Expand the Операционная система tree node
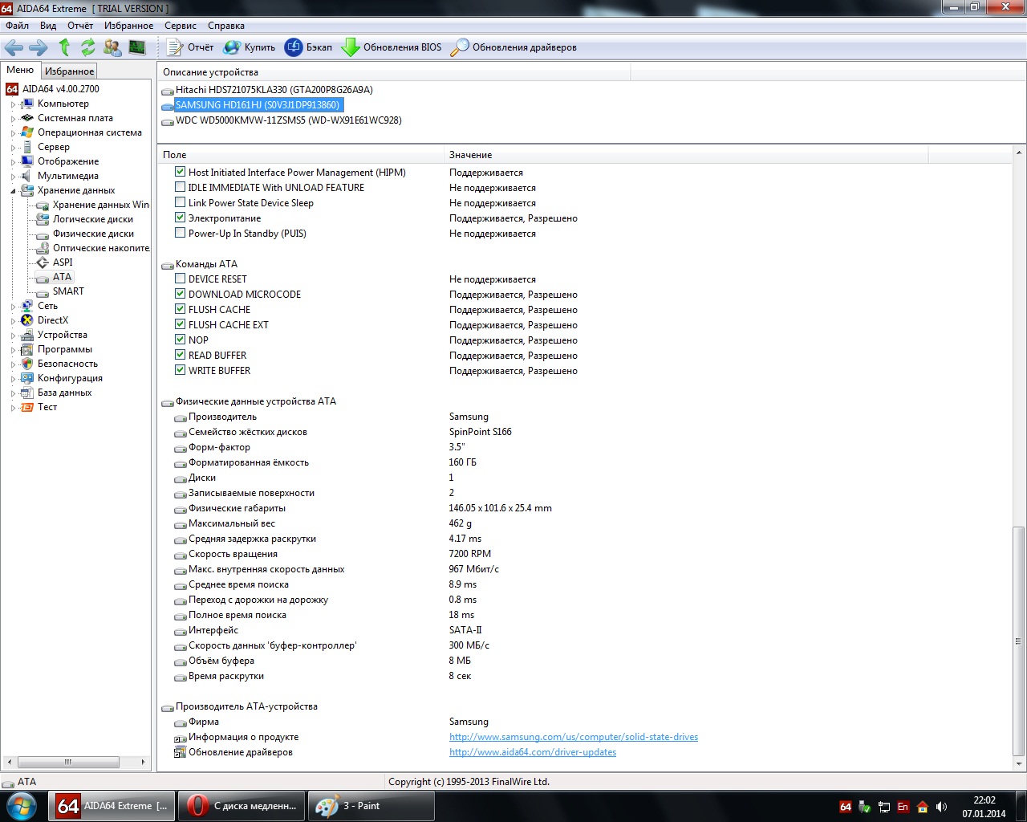The height and width of the screenshot is (822, 1027). (13, 133)
